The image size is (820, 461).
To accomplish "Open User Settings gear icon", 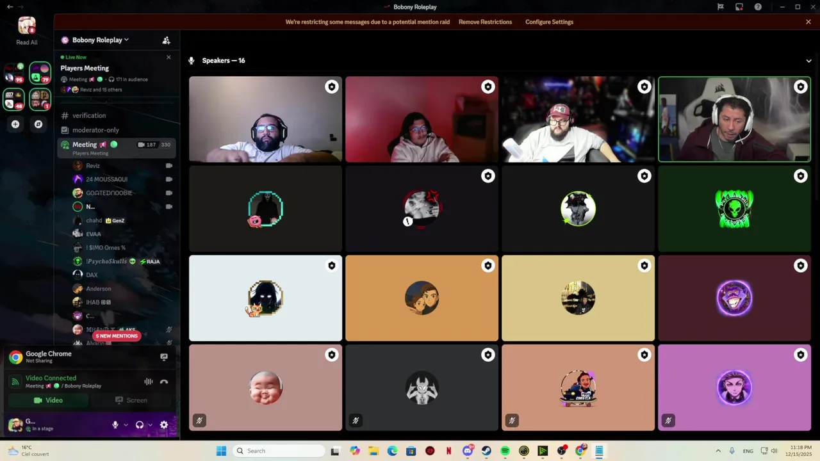I will click(164, 425).
